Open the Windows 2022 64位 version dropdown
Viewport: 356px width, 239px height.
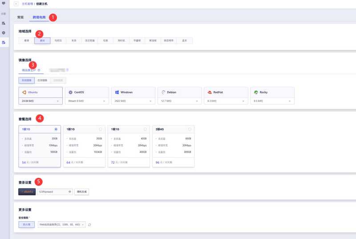point(133,101)
